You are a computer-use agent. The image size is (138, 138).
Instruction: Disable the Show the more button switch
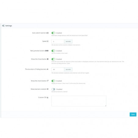click(x=53, y=81)
